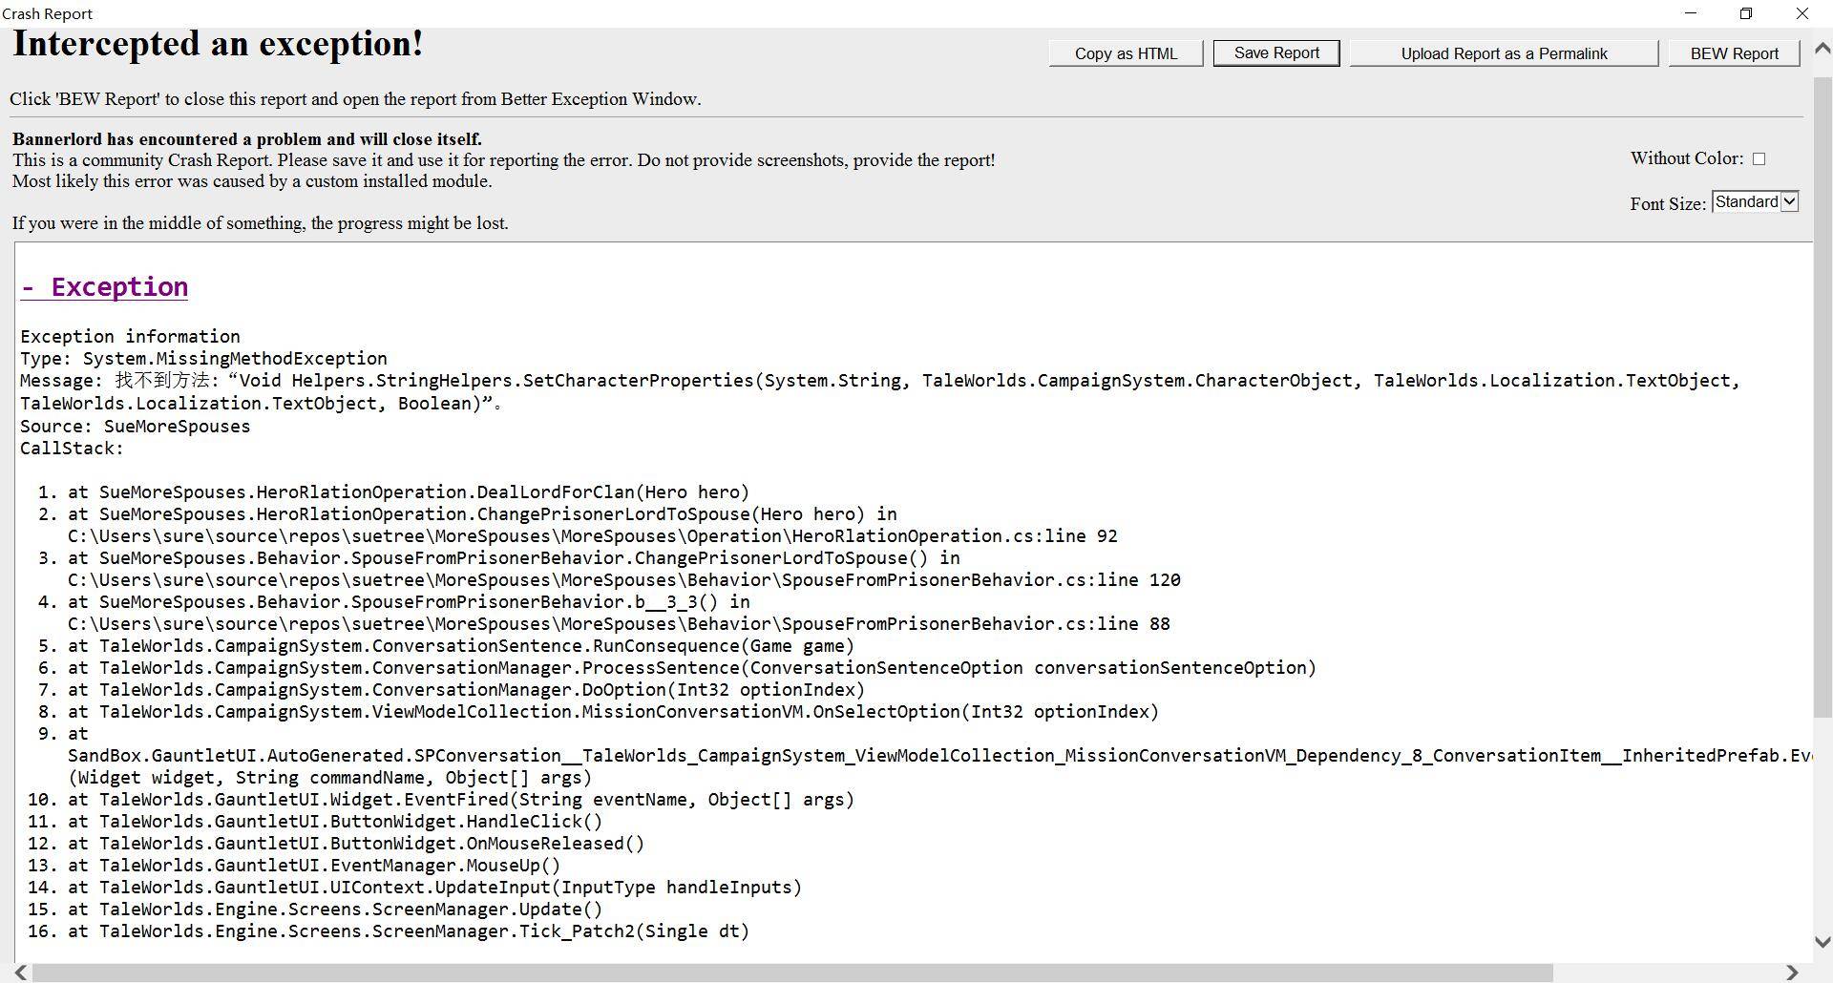This screenshot has height=983, width=1833.
Task: Save the crash report
Action: pyautogui.click(x=1276, y=53)
